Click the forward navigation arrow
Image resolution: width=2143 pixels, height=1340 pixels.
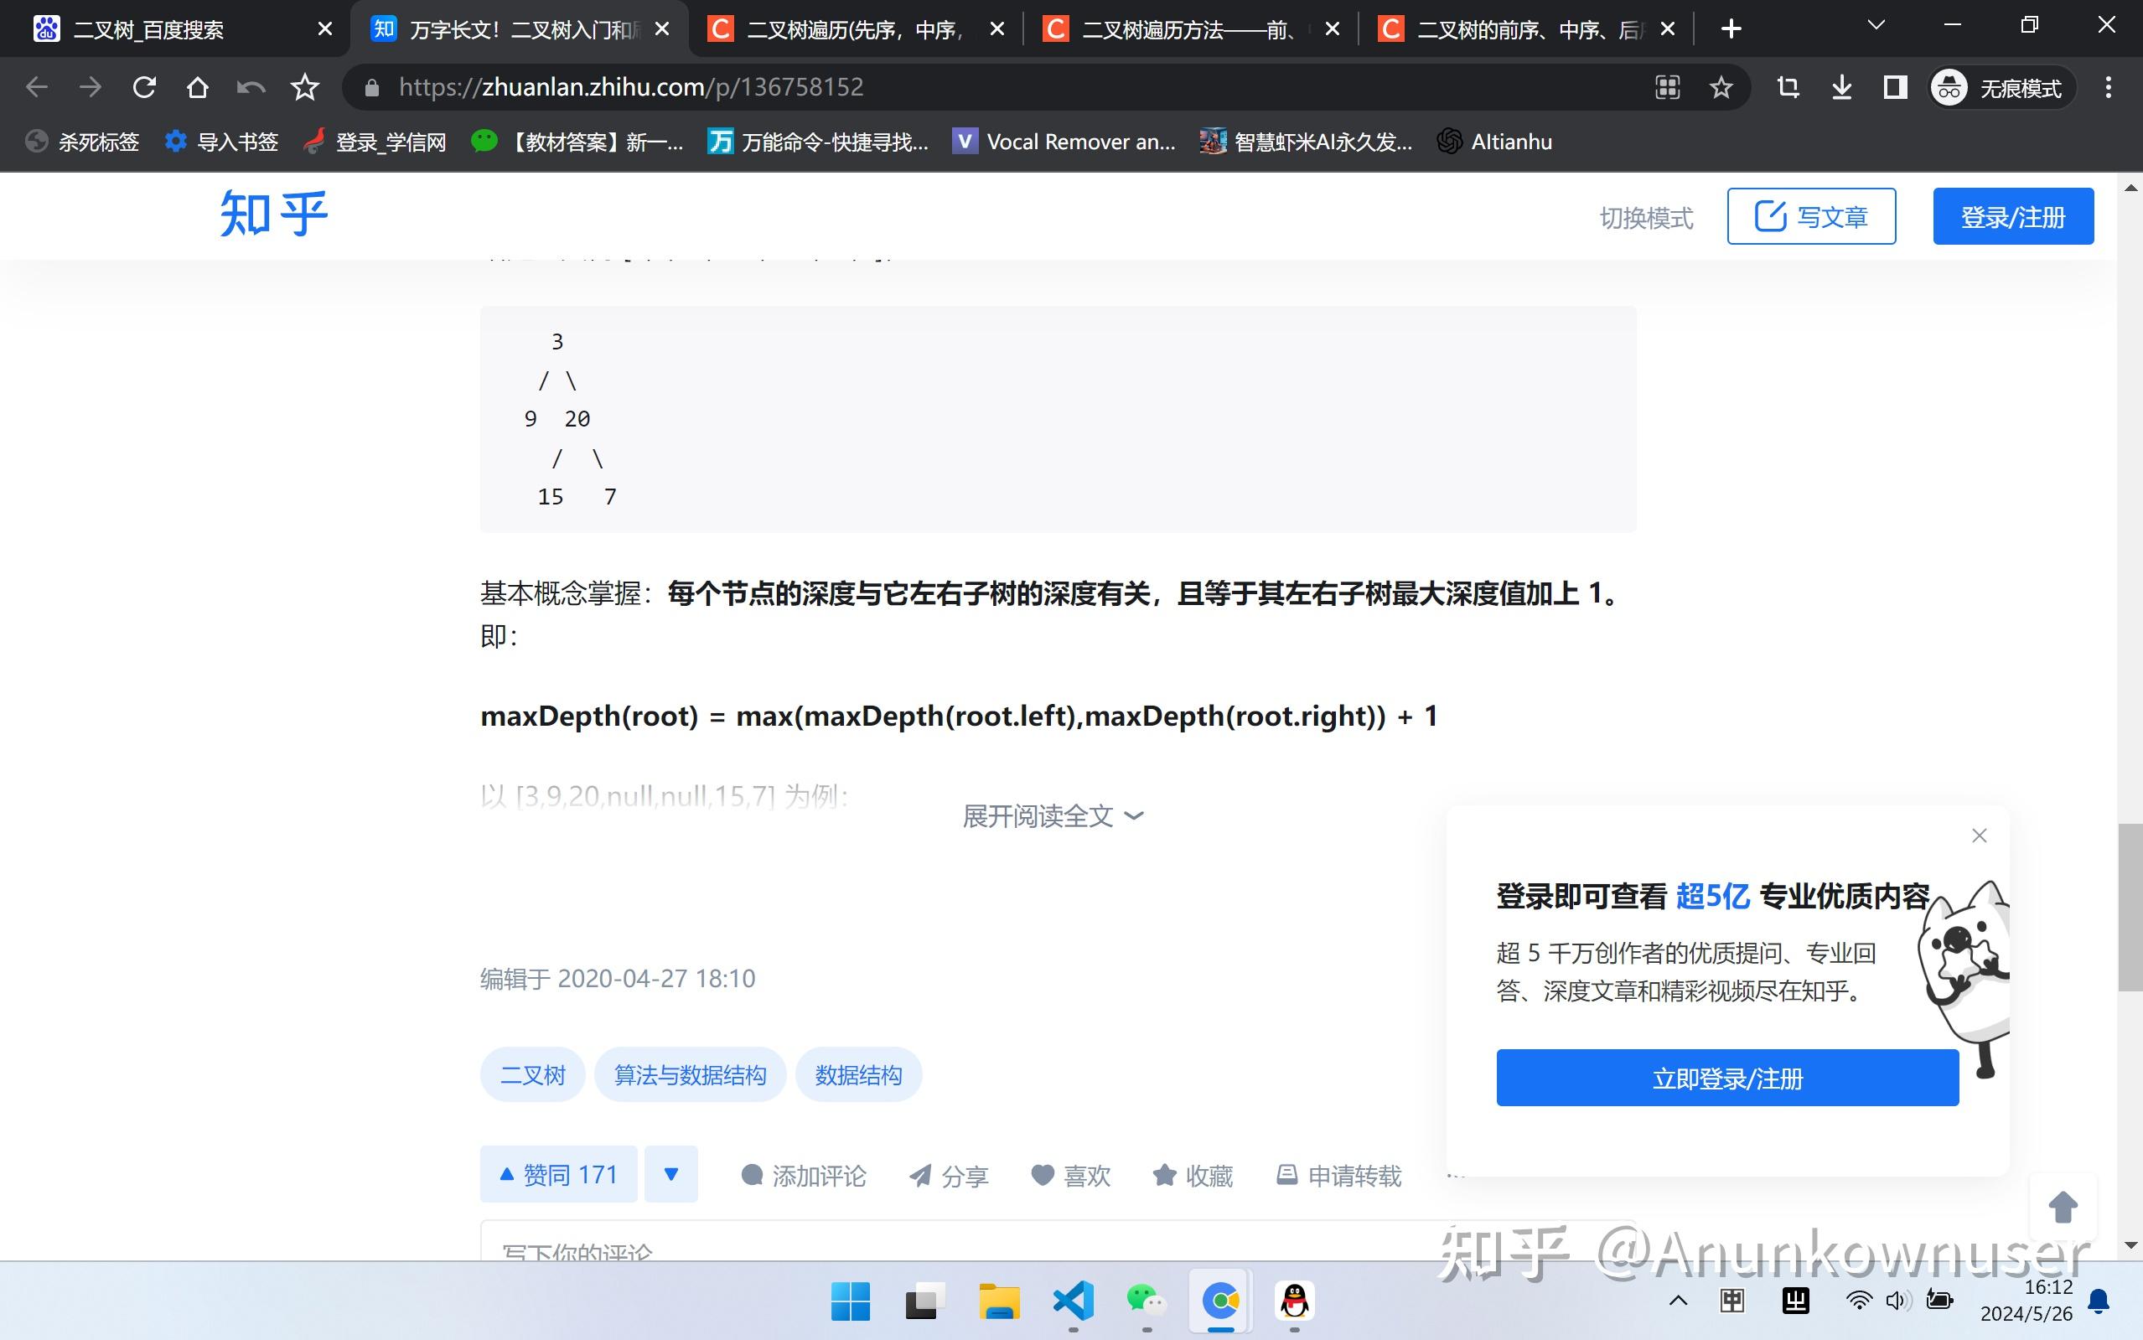click(x=90, y=87)
